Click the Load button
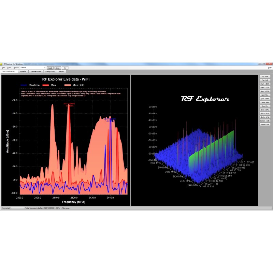The width and height of the screenshot is (273, 273). coord(50,68)
